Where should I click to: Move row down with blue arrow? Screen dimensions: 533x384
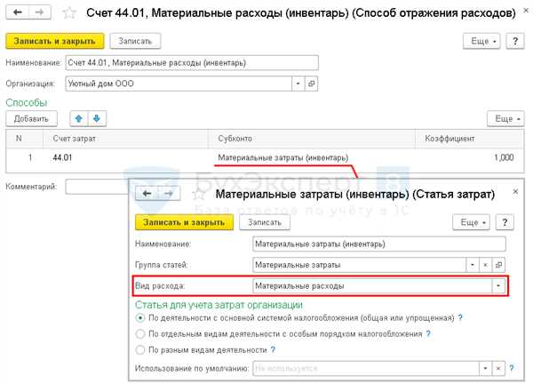click(x=97, y=119)
